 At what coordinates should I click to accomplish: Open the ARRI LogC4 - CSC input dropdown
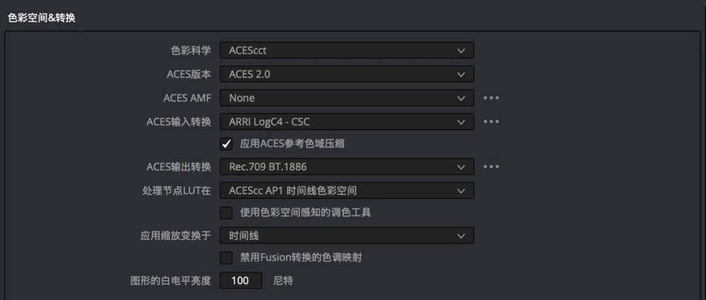coord(346,122)
